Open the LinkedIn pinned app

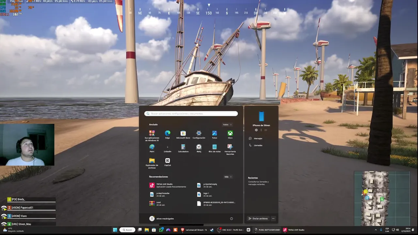tap(168, 149)
